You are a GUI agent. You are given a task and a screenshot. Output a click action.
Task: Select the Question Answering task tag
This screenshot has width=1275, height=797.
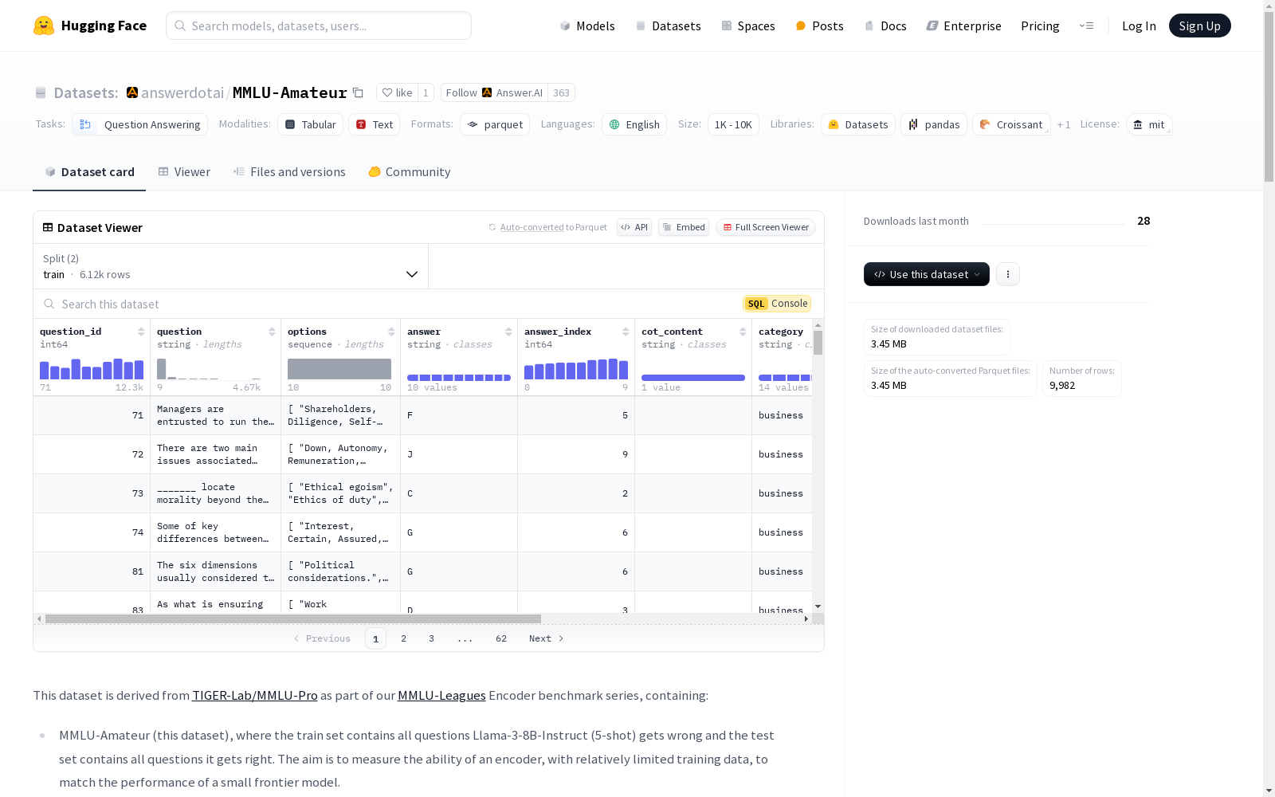point(140,124)
